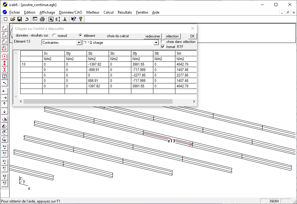Activate the context help arrow-question icon
Image resolution: width=297 pixels, height=204 pixels.
[x=73, y=19]
